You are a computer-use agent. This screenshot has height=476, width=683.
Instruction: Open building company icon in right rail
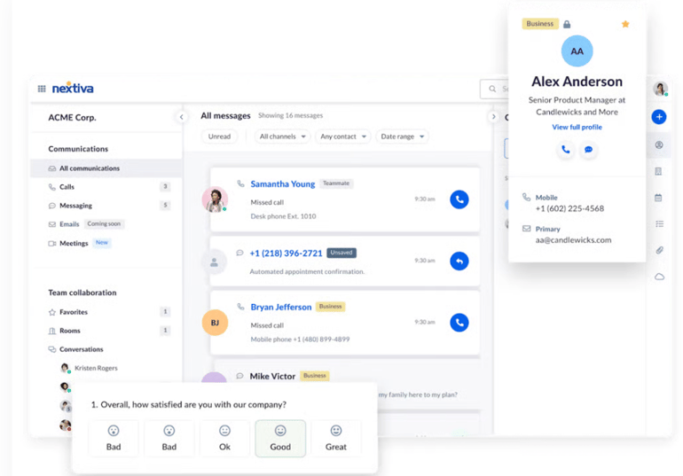point(658,171)
